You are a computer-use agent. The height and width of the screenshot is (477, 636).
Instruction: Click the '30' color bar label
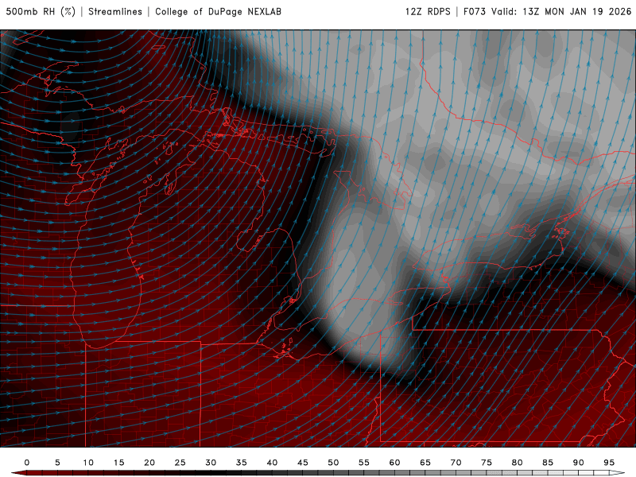coord(211,463)
